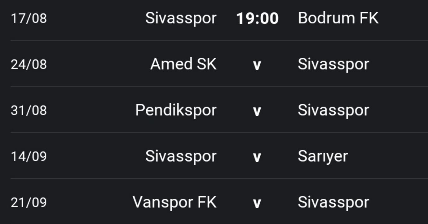Click the v in Amed SK fixture
This screenshot has height=224, width=428.
coord(257,65)
